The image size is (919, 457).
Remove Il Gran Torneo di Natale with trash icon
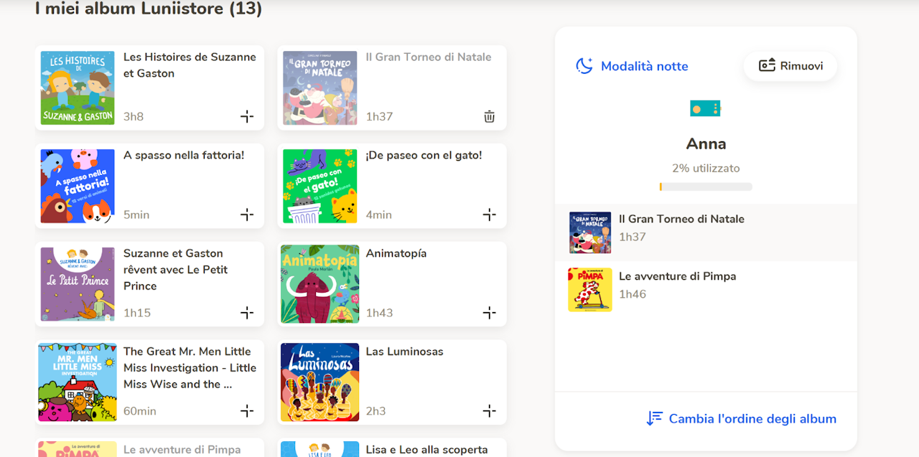(489, 116)
